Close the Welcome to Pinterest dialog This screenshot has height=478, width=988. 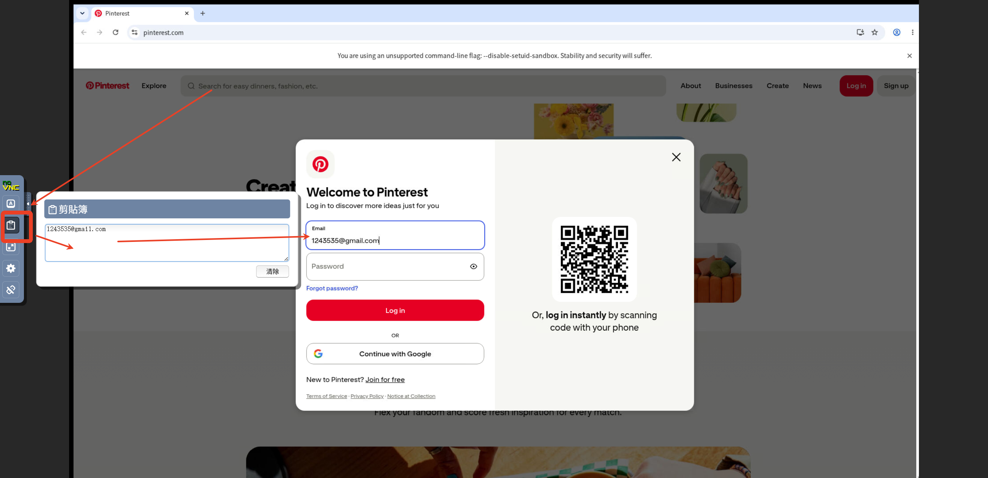coord(676,157)
